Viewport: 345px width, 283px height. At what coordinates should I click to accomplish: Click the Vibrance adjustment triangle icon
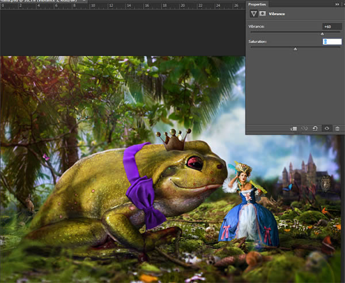tap(254, 14)
